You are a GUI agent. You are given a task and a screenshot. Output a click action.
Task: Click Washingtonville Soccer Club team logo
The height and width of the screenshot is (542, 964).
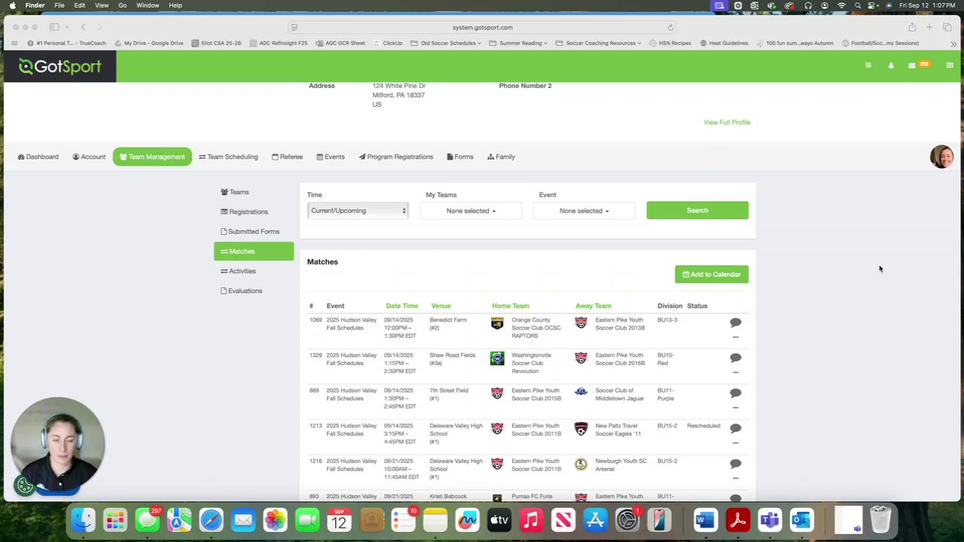497,358
